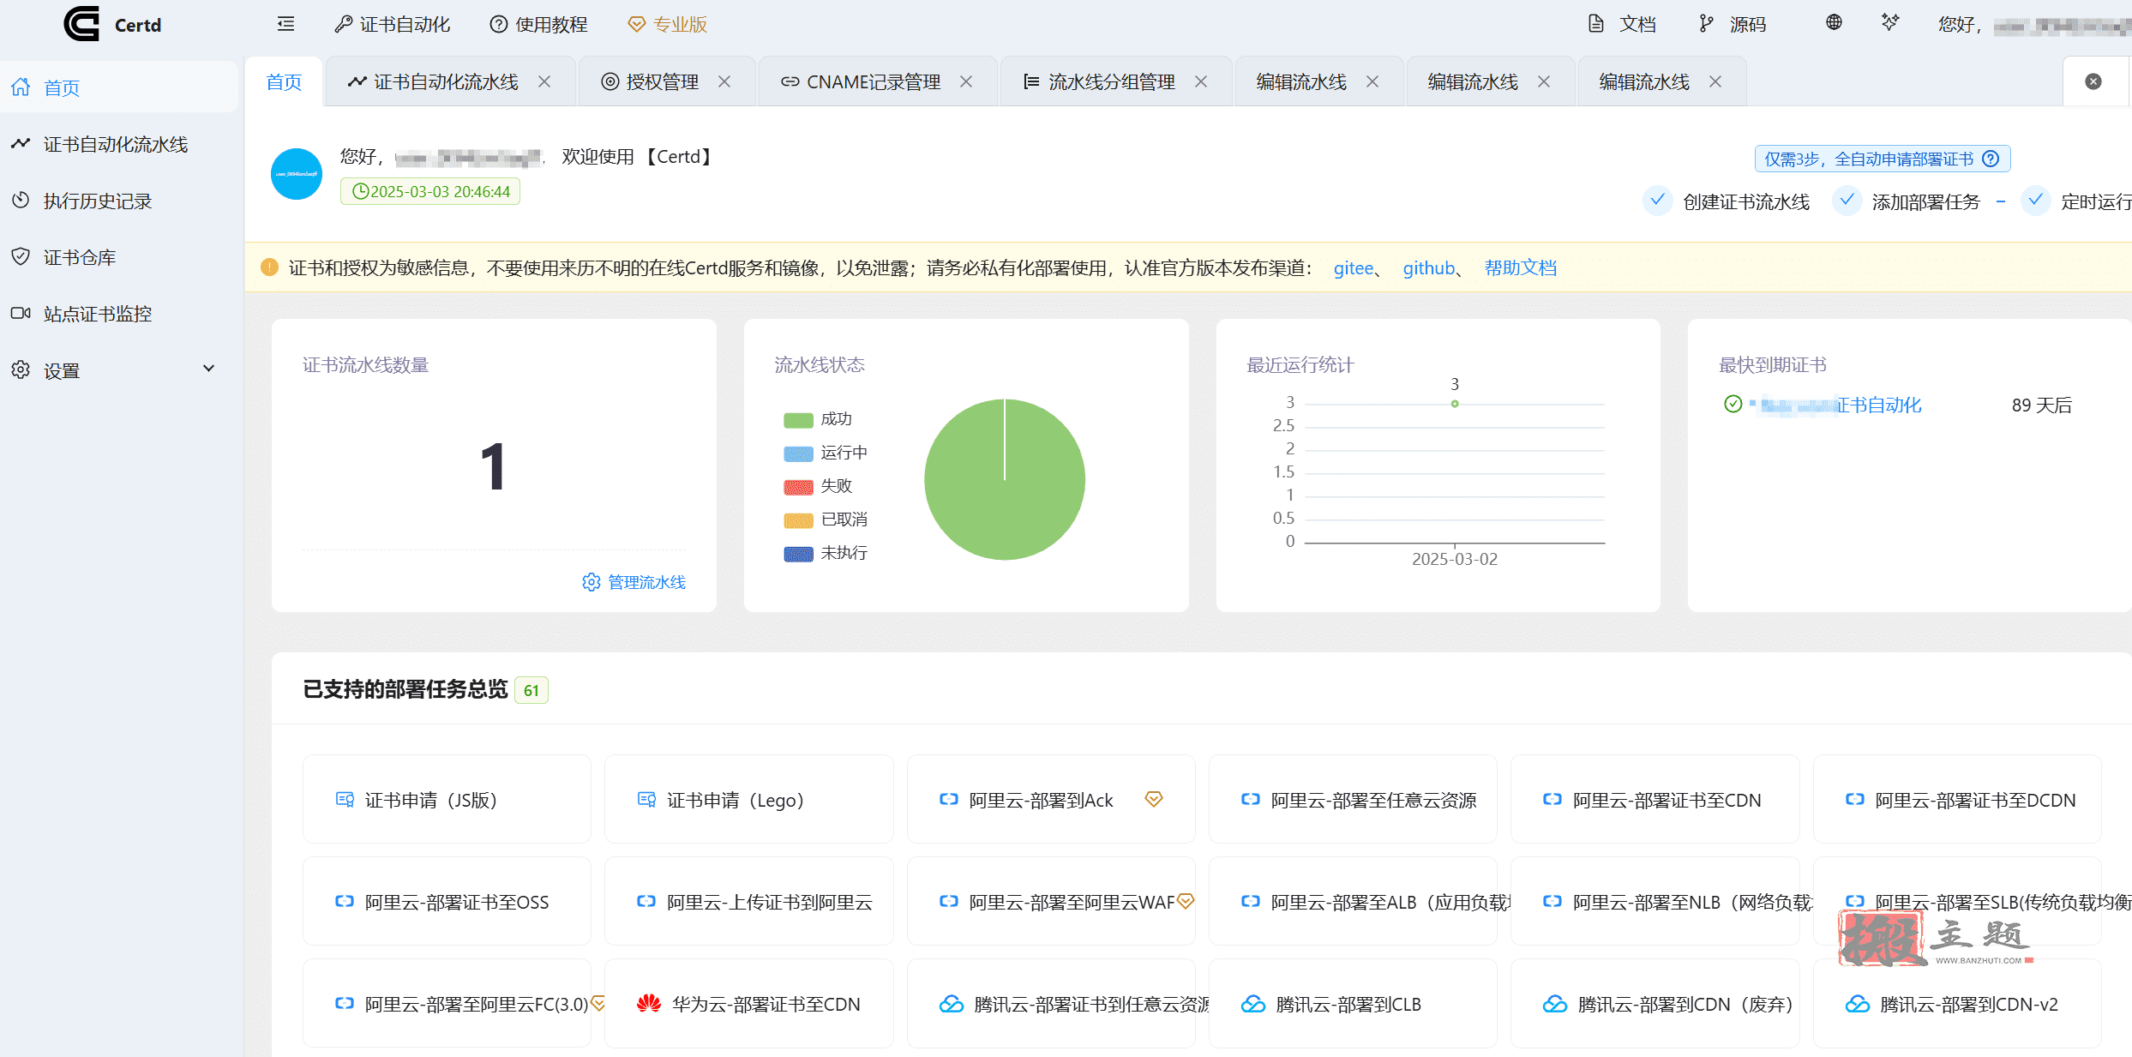The height and width of the screenshot is (1057, 2132).
Task: Close the CNAME记录管理 tab
Action: [x=966, y=81]
